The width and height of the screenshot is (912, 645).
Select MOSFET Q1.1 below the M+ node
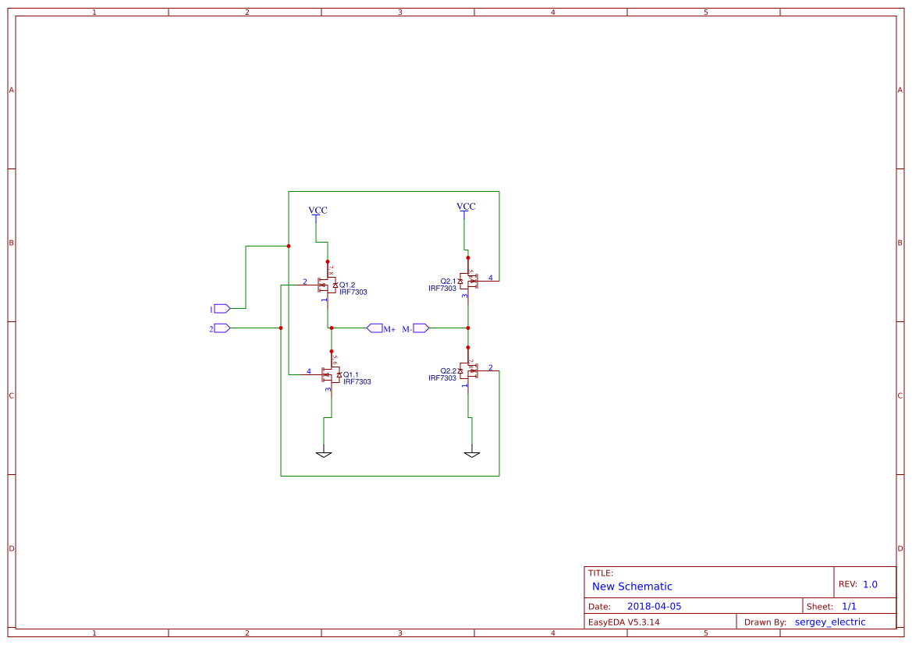pos(328,375)
